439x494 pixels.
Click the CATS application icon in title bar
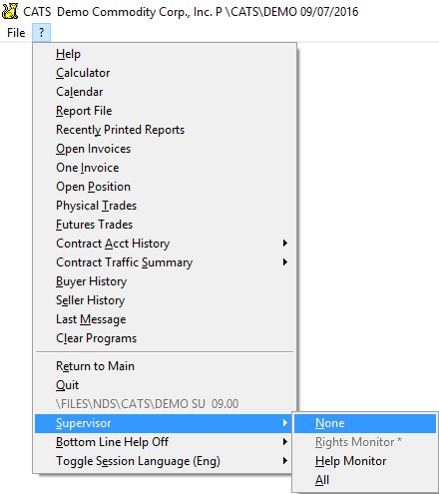coord(10,11)
